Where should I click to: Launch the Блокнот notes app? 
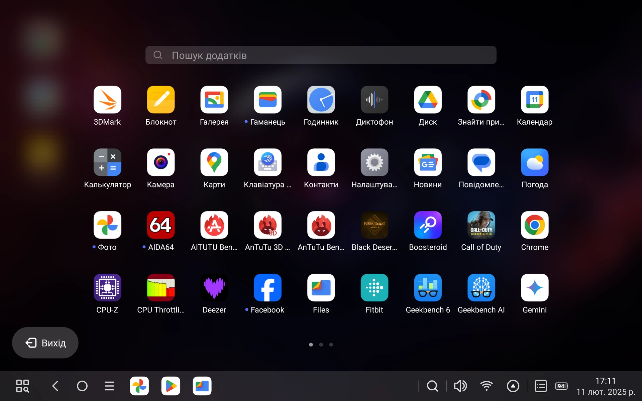pos(160,100)
